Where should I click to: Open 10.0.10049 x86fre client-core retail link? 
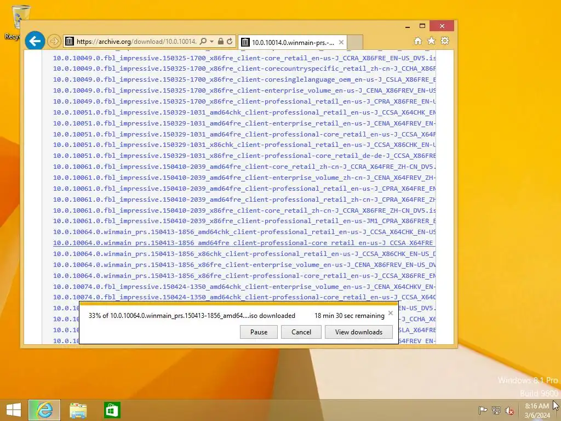pos(244,58)
